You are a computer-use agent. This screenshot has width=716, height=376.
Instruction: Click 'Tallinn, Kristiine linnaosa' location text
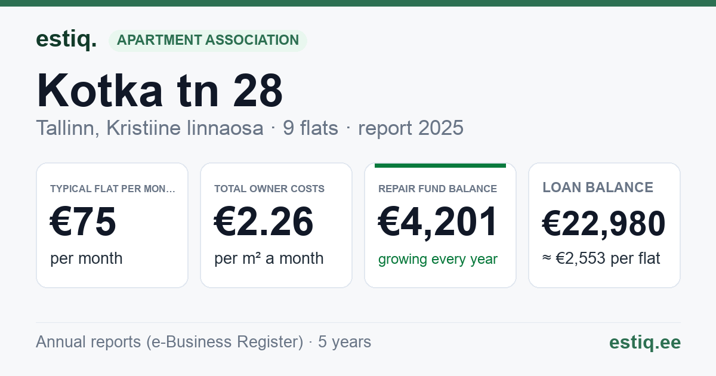pos(149,128)
